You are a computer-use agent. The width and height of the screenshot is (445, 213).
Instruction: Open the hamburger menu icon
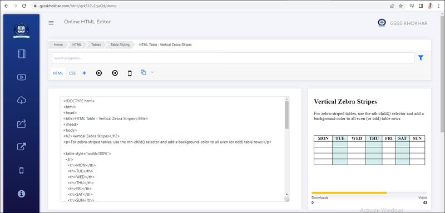click(x=51, y=23)
